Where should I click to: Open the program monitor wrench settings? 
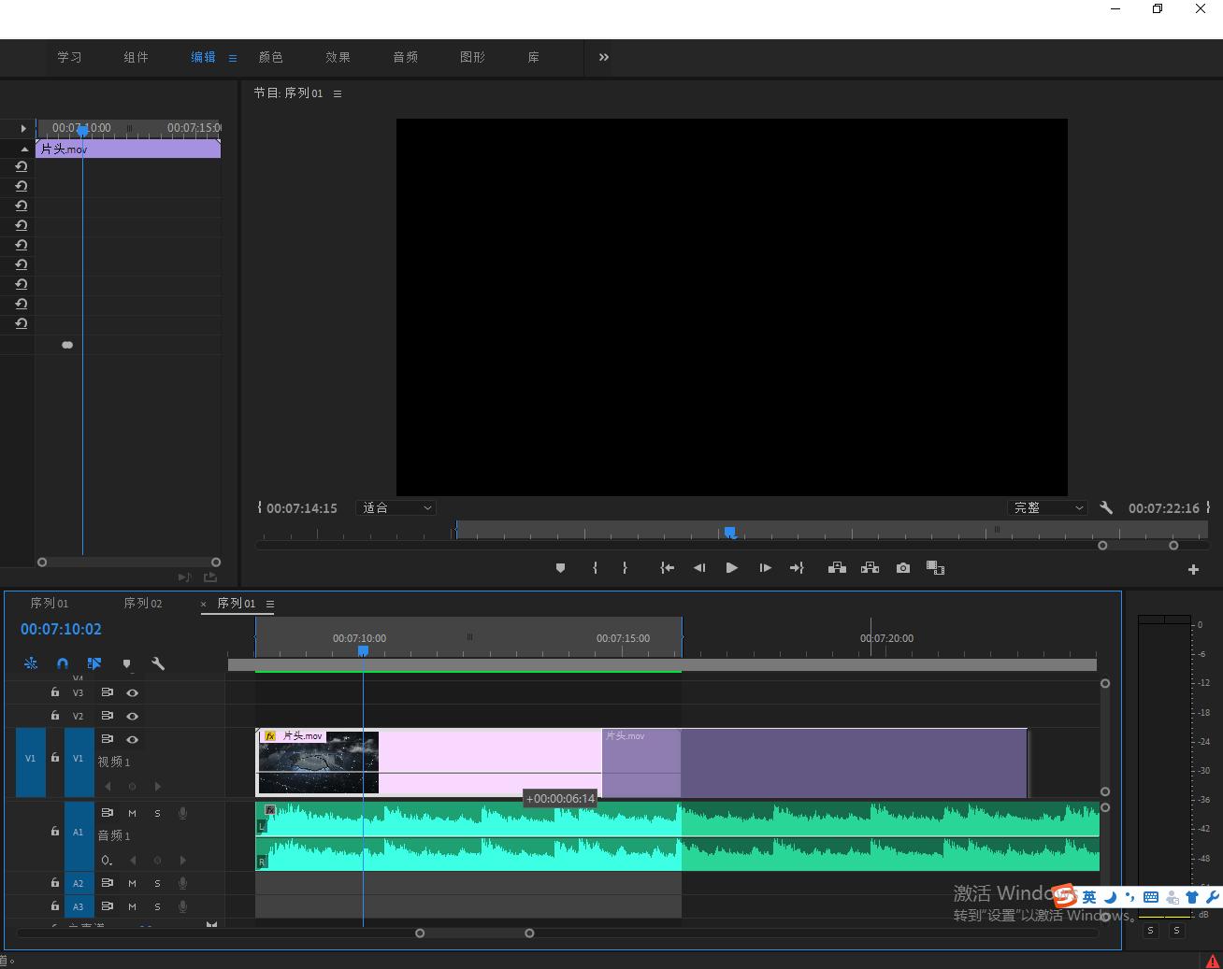pos(1106,508)
